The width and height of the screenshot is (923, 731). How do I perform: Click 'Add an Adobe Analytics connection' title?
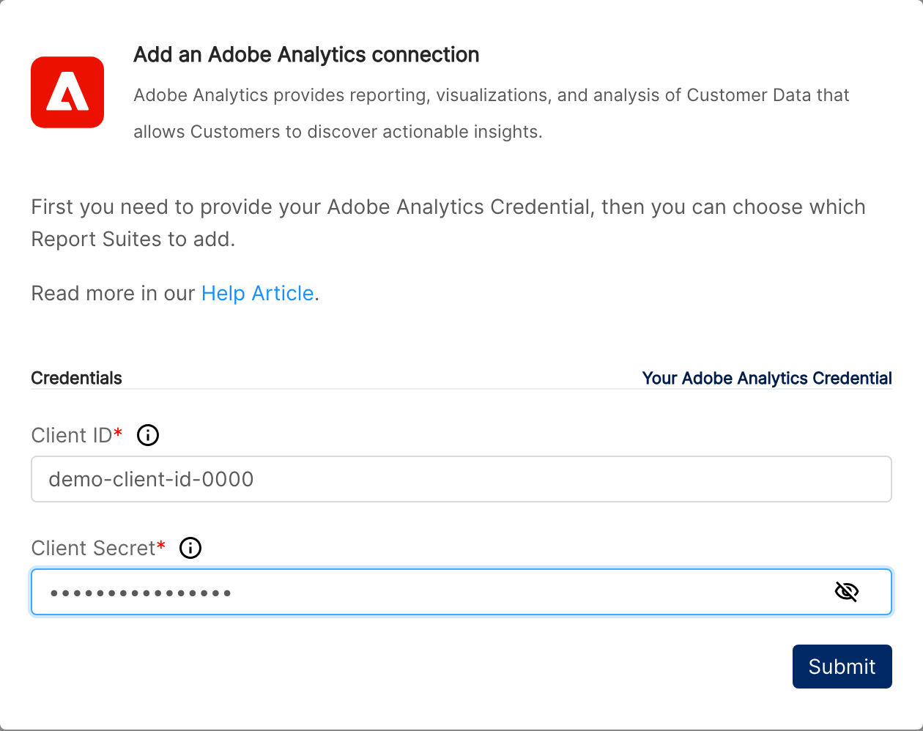pyautogui.click(x=306, y=55)
